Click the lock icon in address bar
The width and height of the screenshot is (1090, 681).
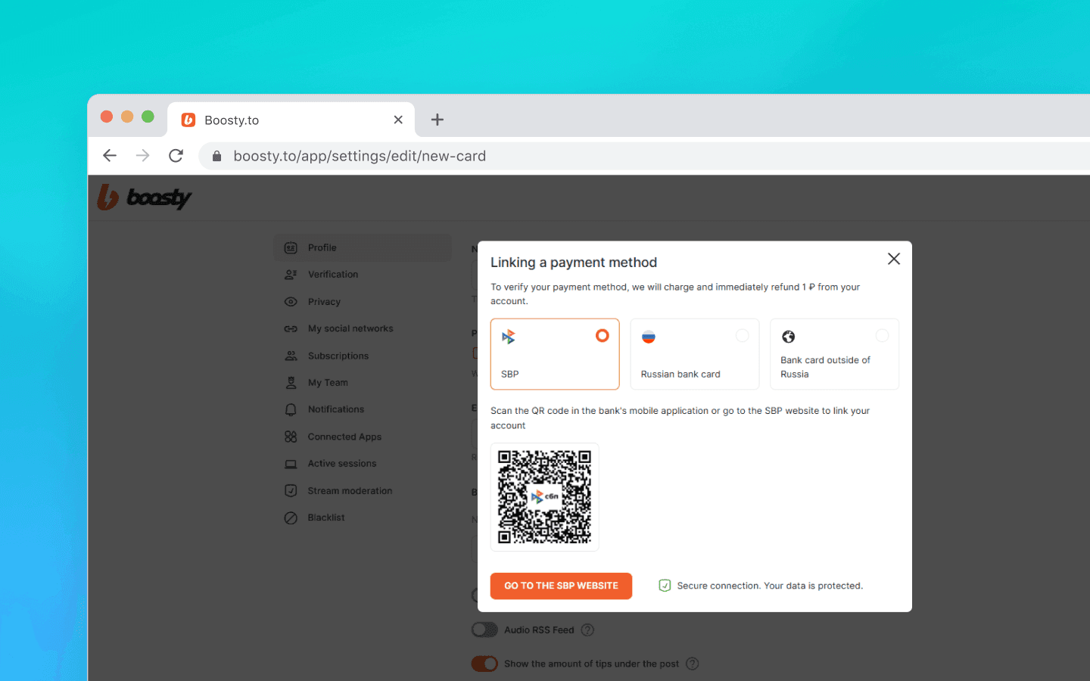(217, 156)
